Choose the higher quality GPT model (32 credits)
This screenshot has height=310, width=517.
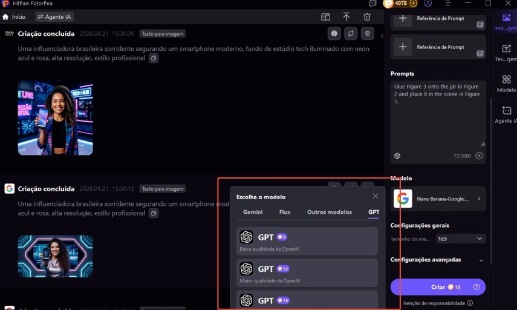click(x=307, y=272)
